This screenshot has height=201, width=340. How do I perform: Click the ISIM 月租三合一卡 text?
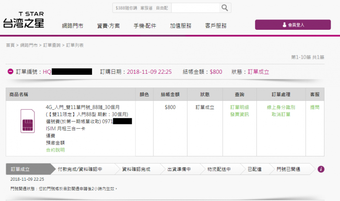coord(66,129)
